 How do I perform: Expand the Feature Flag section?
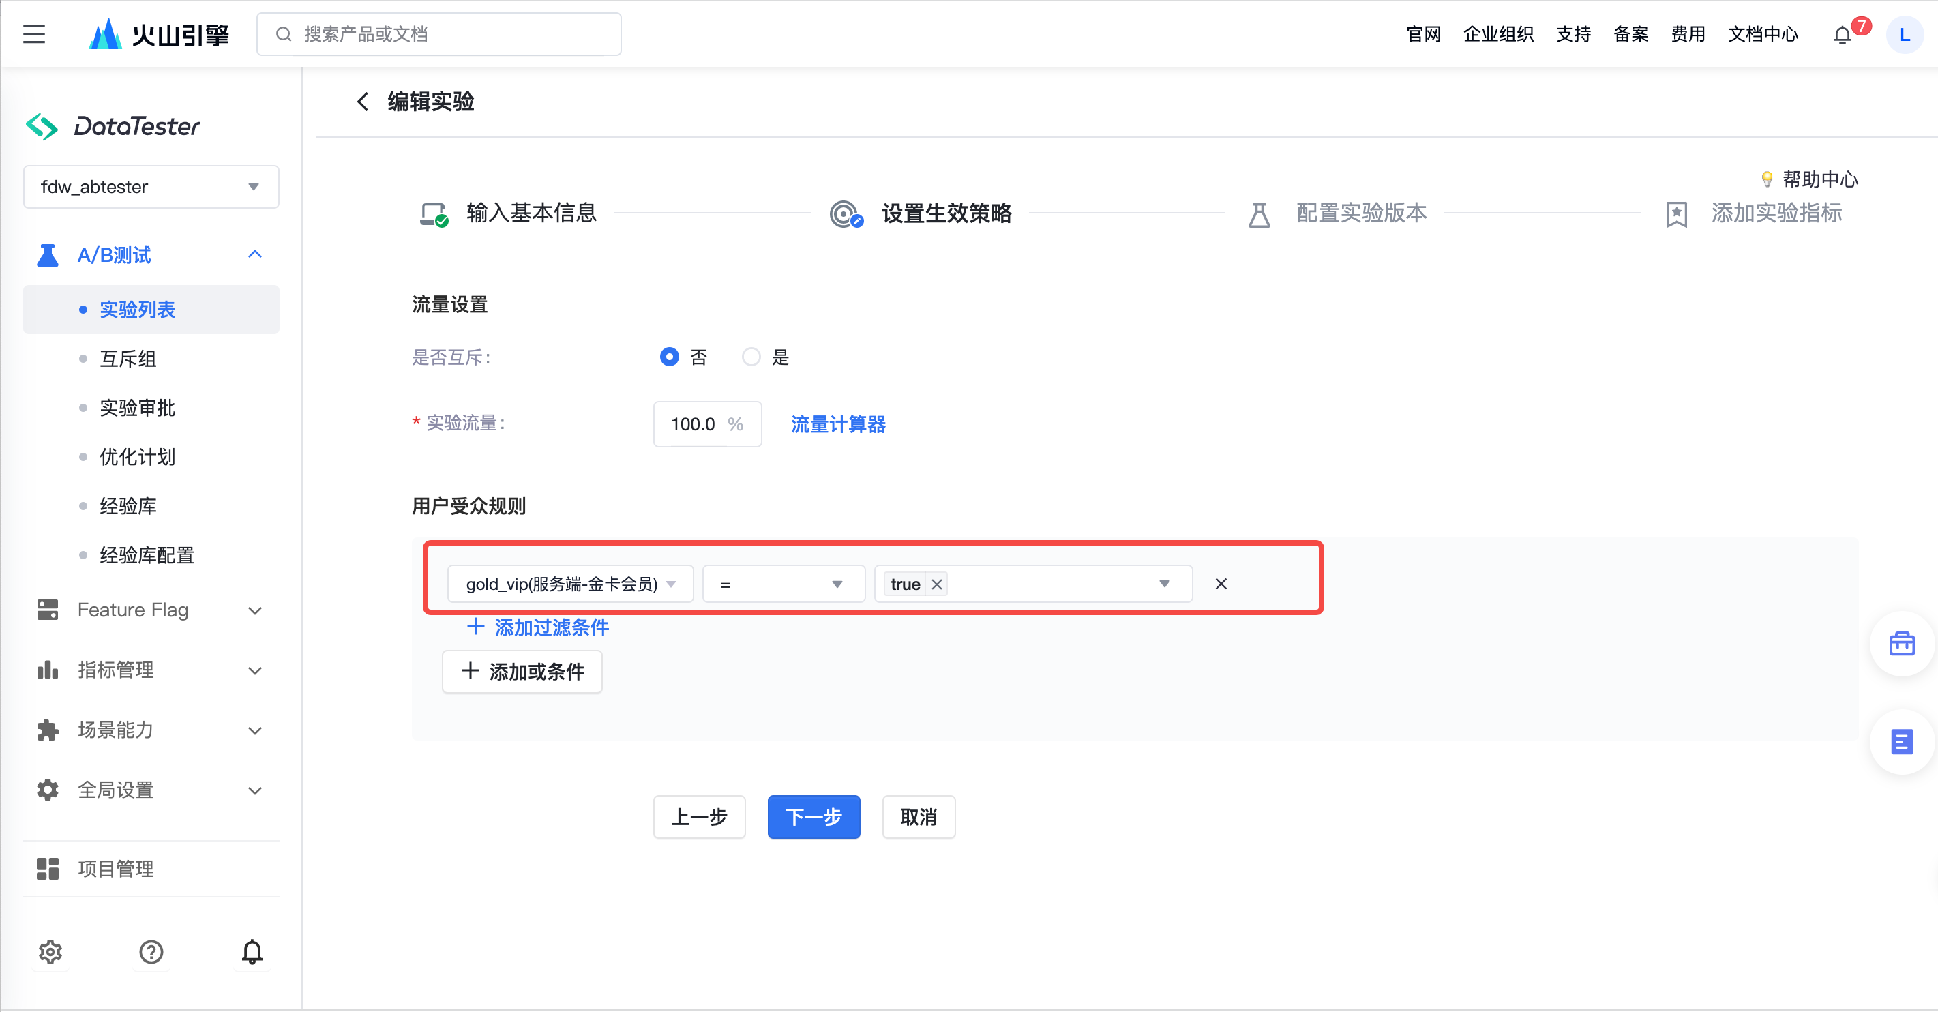(x=255, y=610)
